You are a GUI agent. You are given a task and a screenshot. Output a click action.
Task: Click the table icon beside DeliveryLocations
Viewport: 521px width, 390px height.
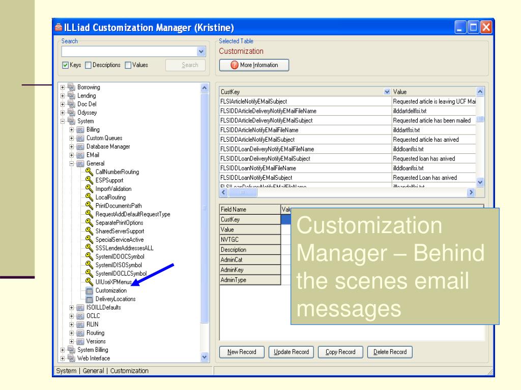[90, 299]
